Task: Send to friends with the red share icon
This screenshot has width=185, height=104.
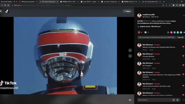Action: coord(171,32)
